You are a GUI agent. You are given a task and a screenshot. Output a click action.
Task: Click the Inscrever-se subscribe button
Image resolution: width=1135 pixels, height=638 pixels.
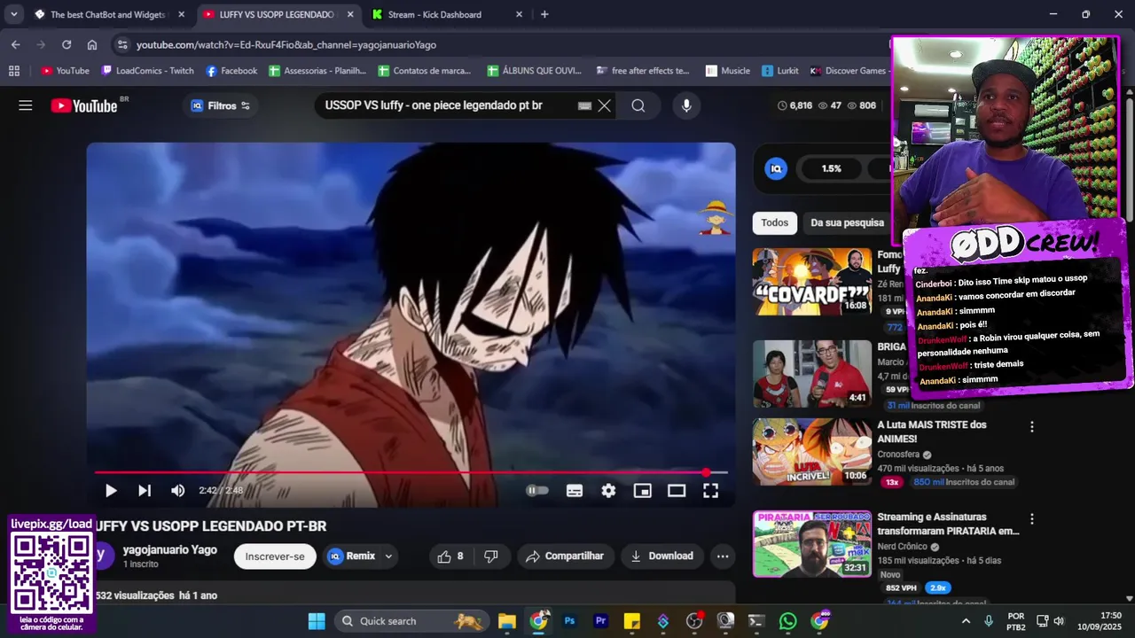click(x=275, y=556)
